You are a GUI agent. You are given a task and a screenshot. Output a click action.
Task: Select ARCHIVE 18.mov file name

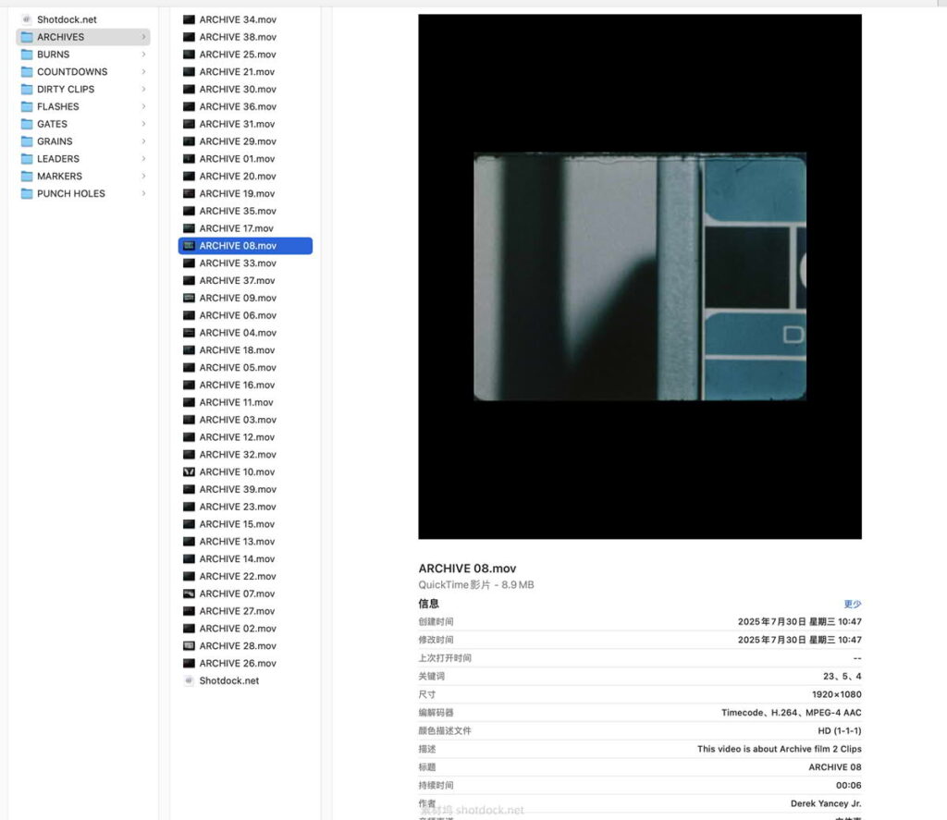237,350
